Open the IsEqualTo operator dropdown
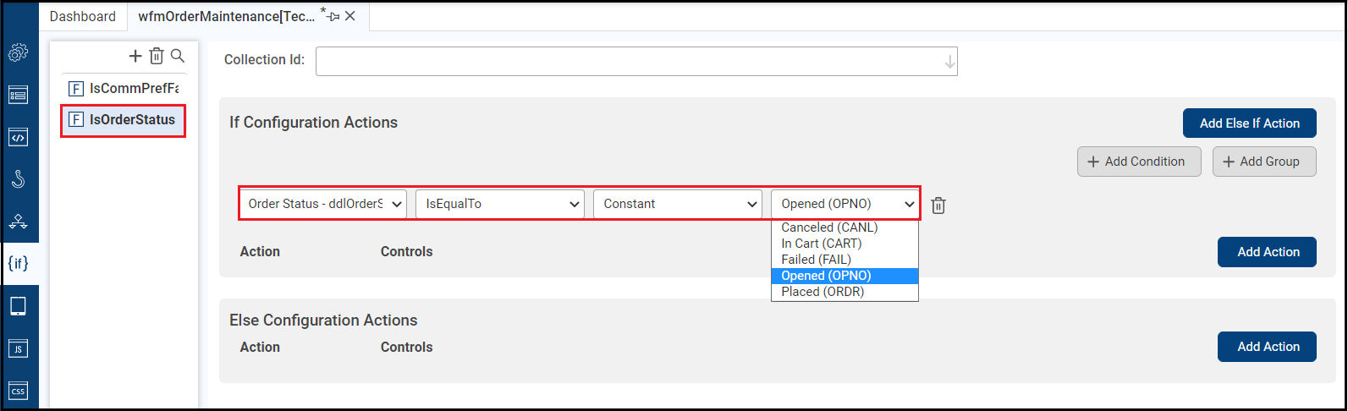Viewport: 1348px width, 411px height. [x=499, y=204]
